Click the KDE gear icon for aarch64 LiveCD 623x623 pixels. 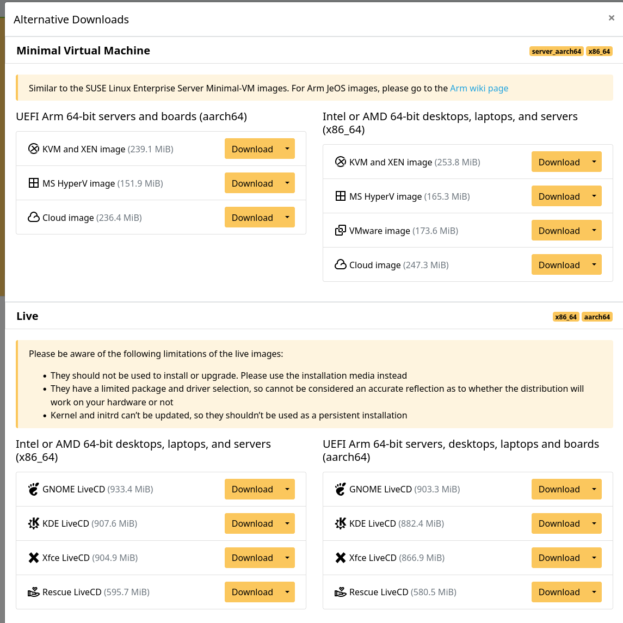pos(341,523)
